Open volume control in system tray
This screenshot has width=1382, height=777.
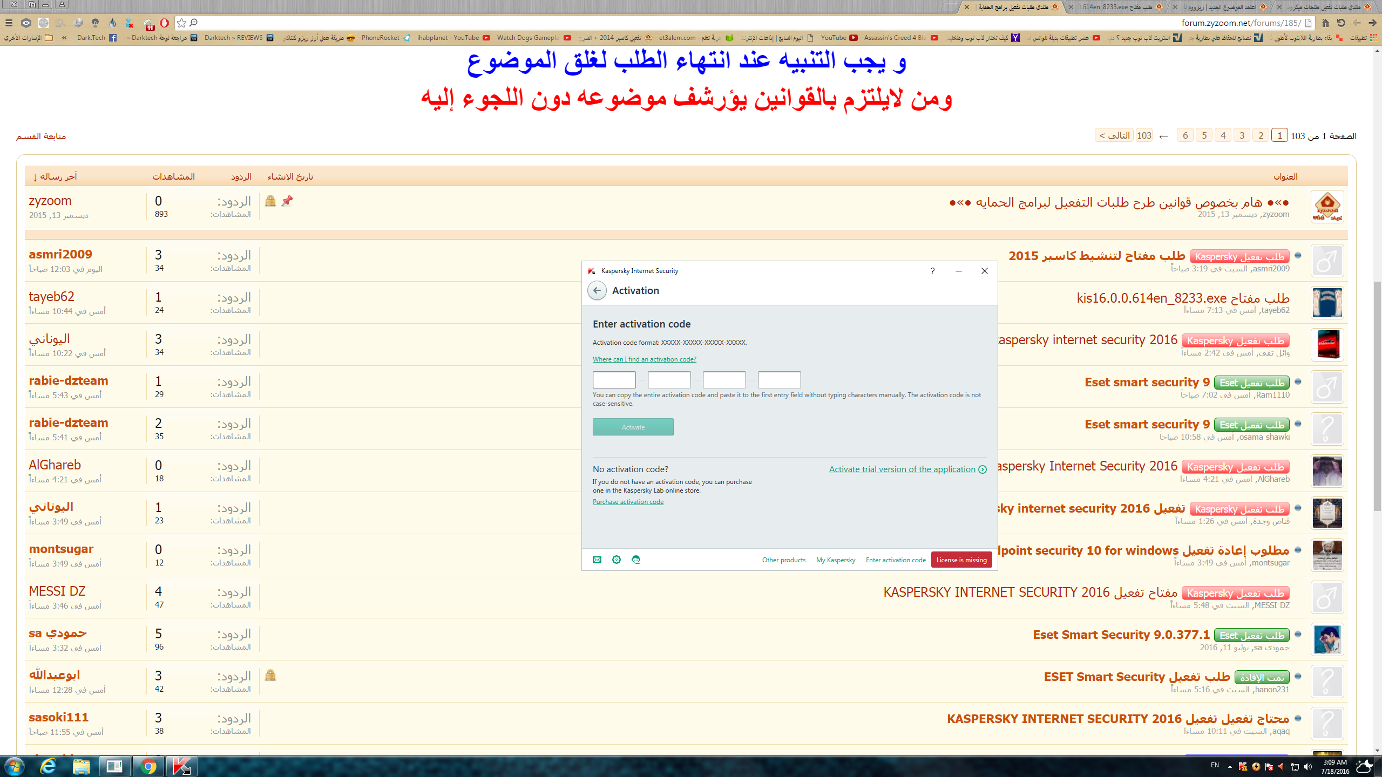coord(1308,767)
